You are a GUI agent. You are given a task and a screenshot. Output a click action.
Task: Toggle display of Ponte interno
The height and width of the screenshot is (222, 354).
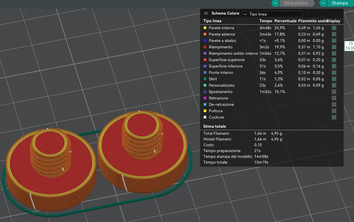[334, 72]
